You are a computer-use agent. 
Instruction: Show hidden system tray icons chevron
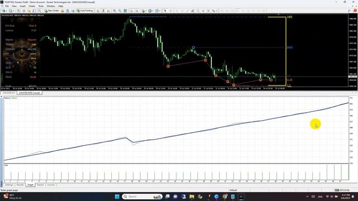pos(307,197)
